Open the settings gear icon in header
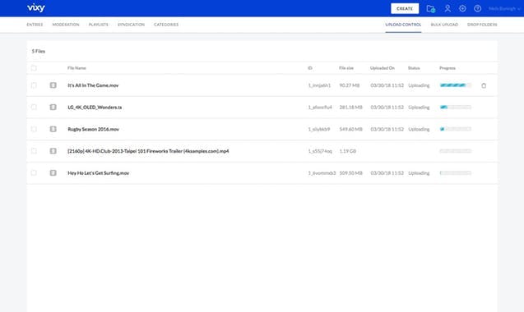524x312 pixels. pos(462,9)
